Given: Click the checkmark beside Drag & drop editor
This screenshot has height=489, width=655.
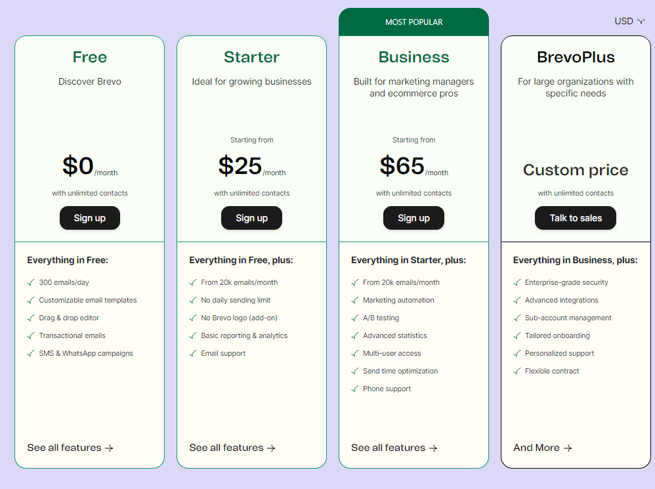Looking at the screenshot, I should (30, 318).
